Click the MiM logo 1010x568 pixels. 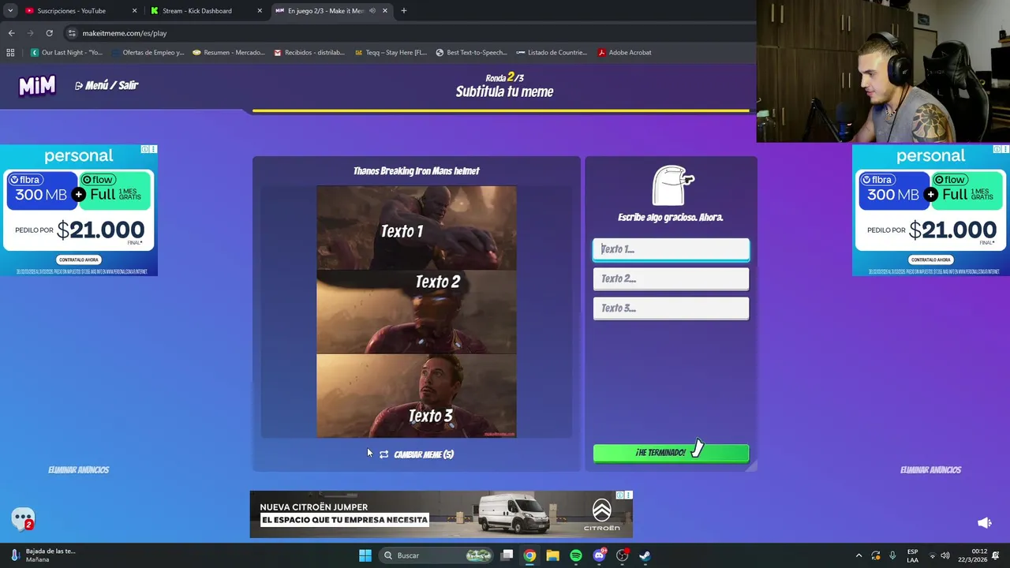[x=37, y=85]
